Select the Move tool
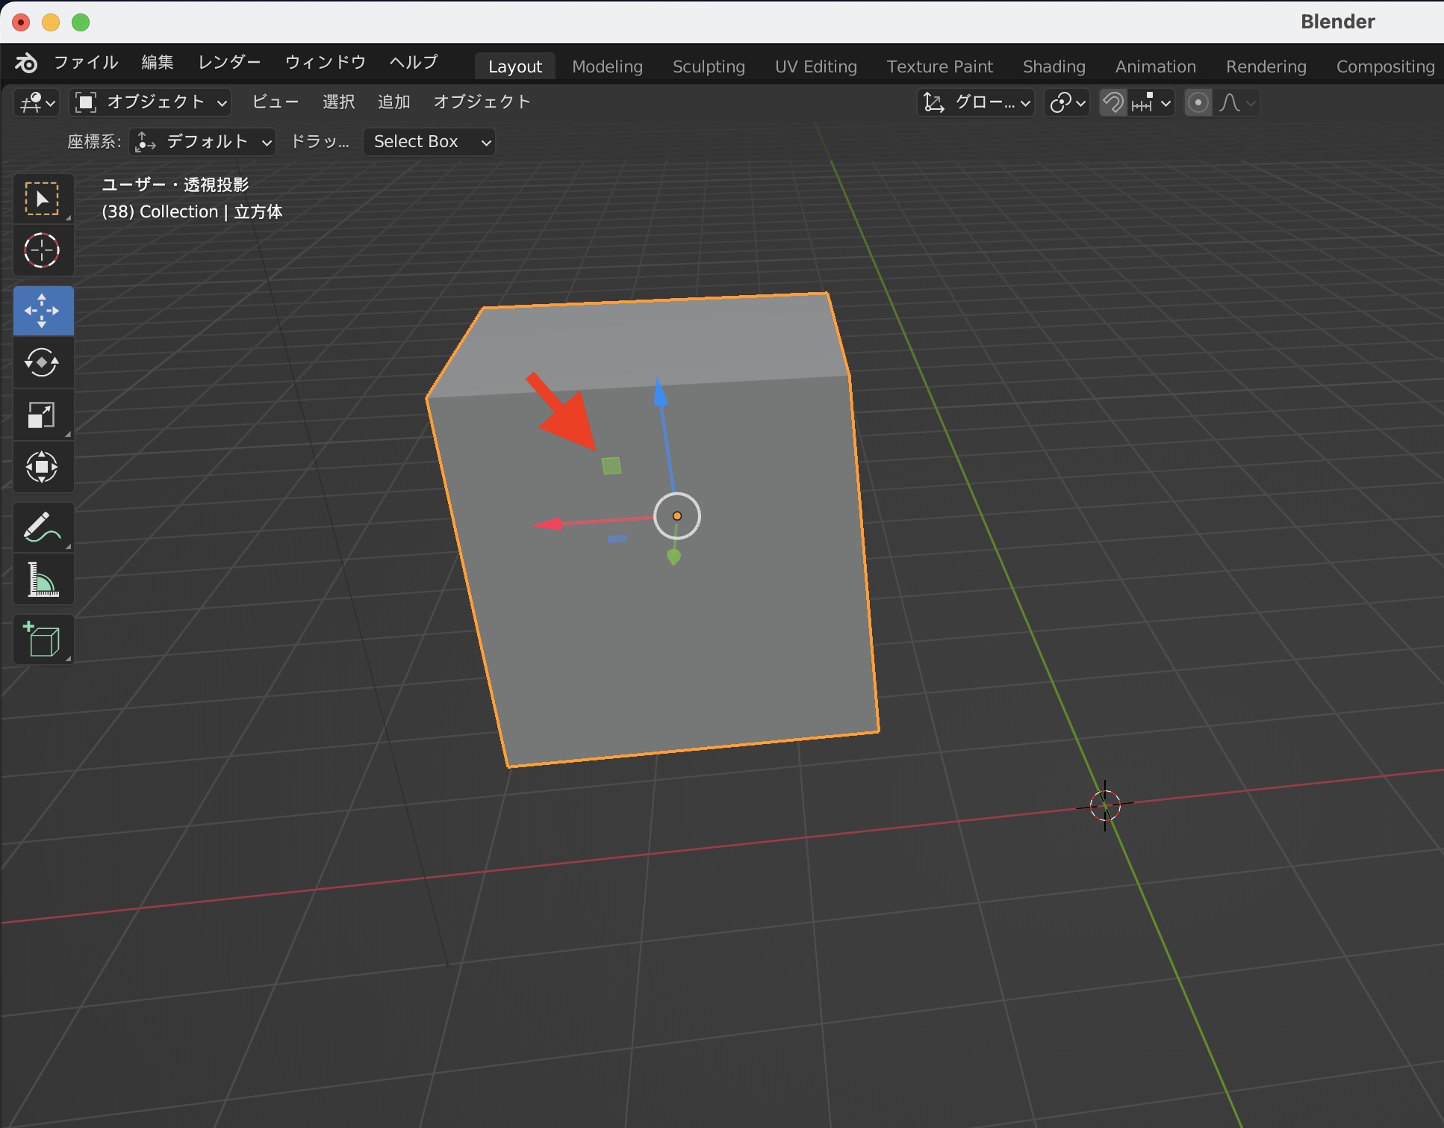Viewport: 1444px width, 1128px height. tap(42, 310)
